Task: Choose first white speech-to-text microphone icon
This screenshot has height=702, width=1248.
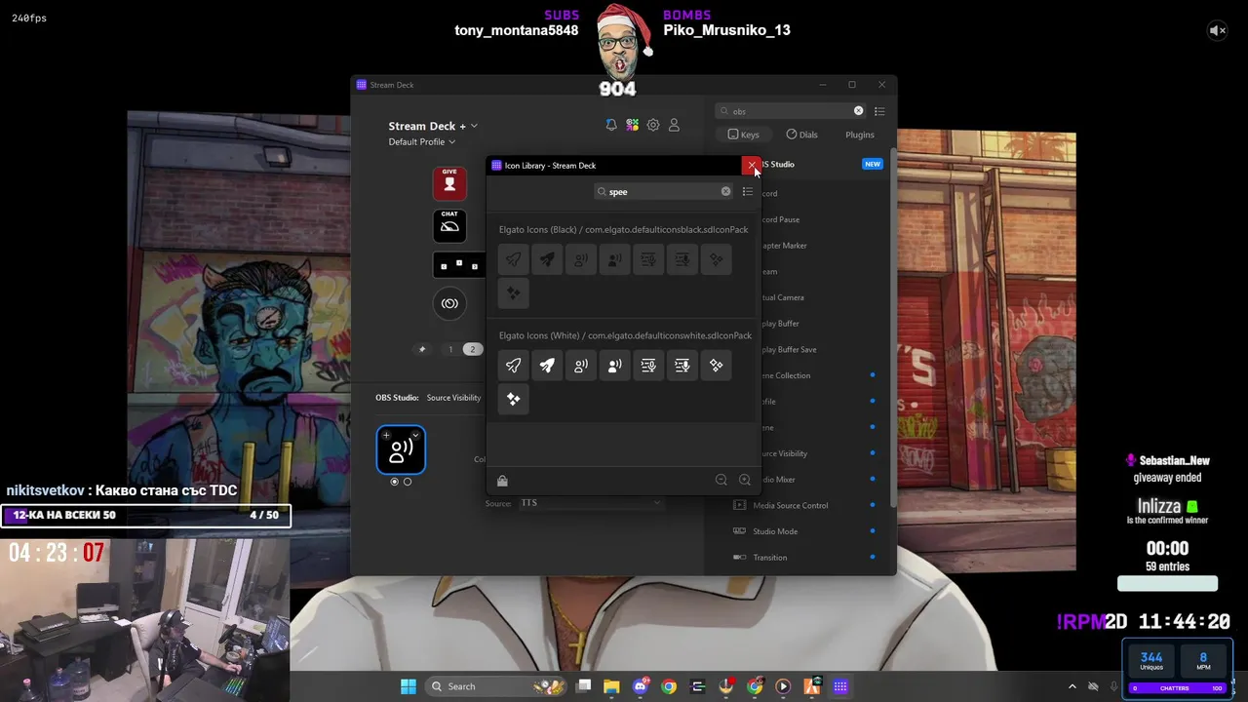Action: (648, 366)
